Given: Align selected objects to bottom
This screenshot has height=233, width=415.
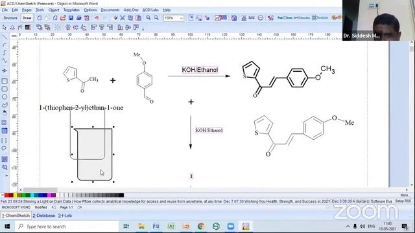Looking at the screenshot, I should [x=120, y=27].
